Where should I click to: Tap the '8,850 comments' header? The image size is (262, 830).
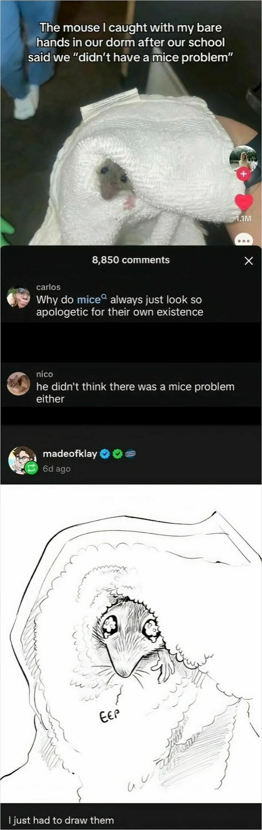[x=131, y=259]
